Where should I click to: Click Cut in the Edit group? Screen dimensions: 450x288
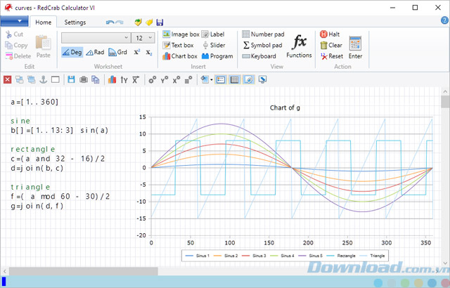pos(14,34)
